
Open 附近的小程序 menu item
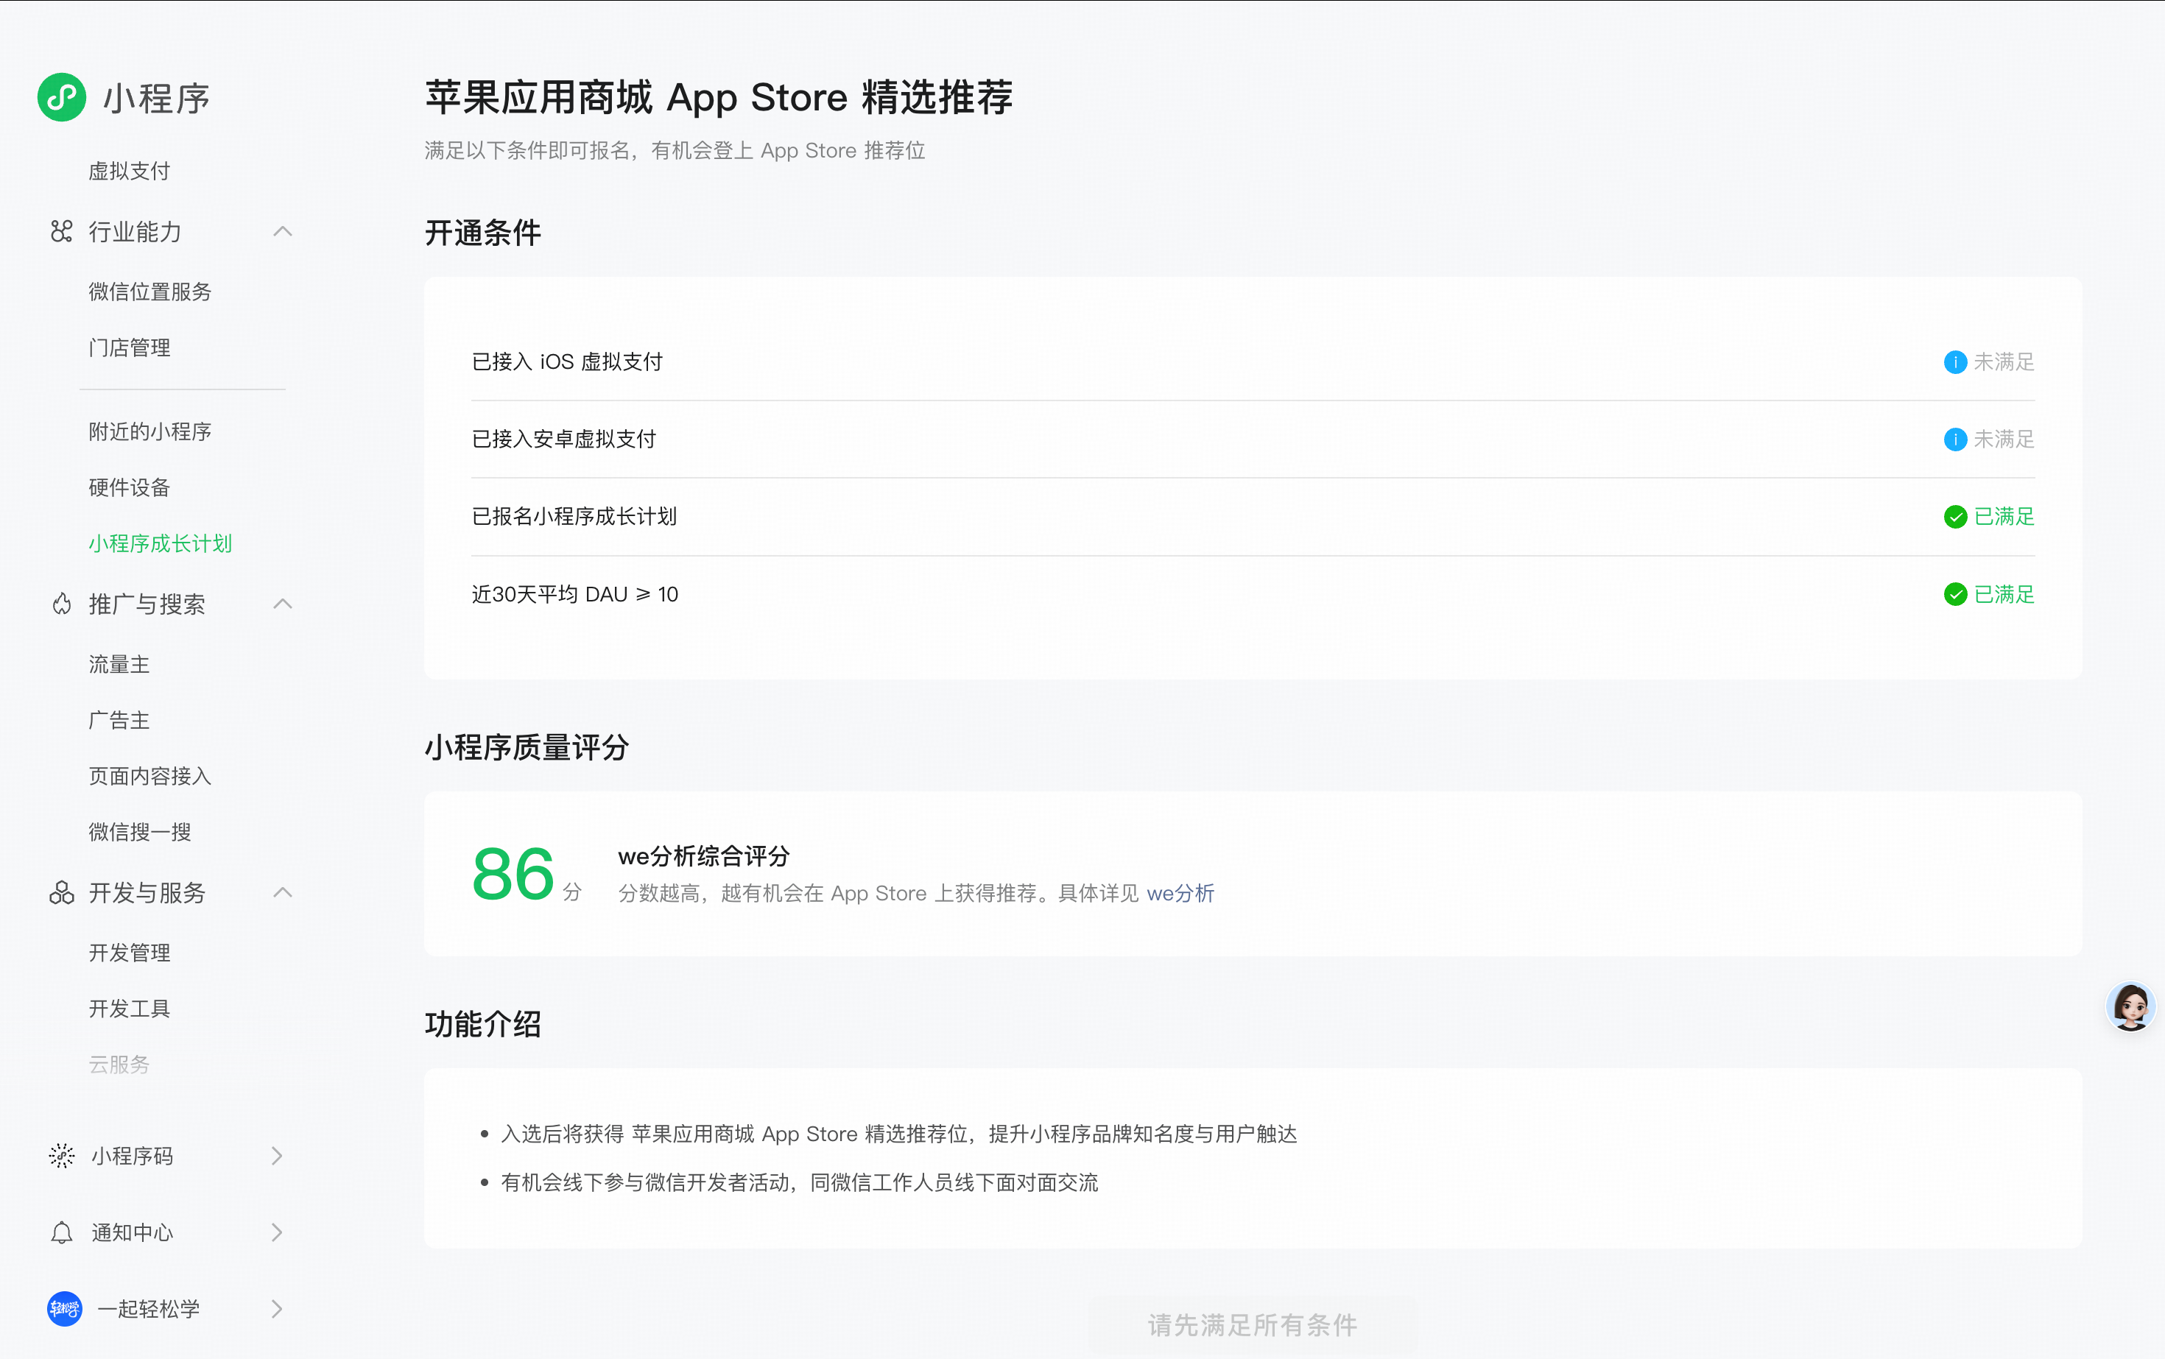(150, 431)
